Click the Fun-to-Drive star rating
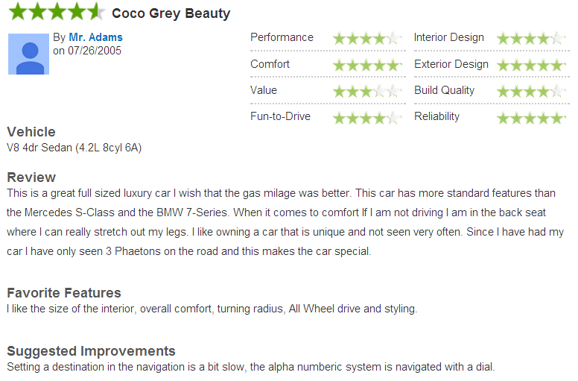The image size is (578, 381). (367, 118)
